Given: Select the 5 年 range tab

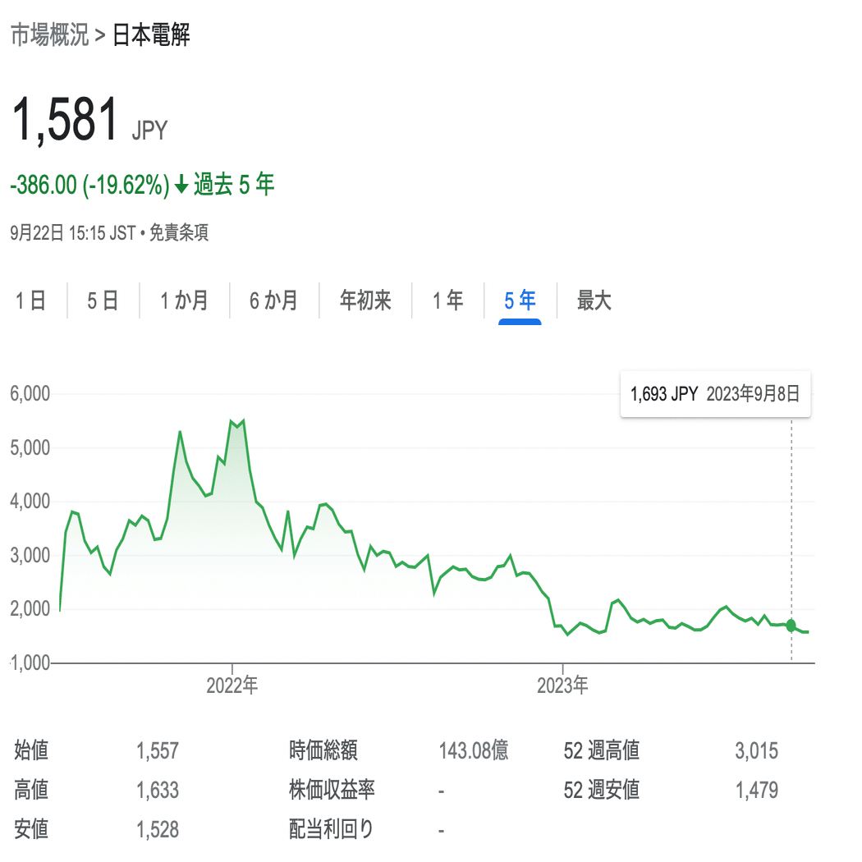Looking at the screenshot, I should [520, 300].
